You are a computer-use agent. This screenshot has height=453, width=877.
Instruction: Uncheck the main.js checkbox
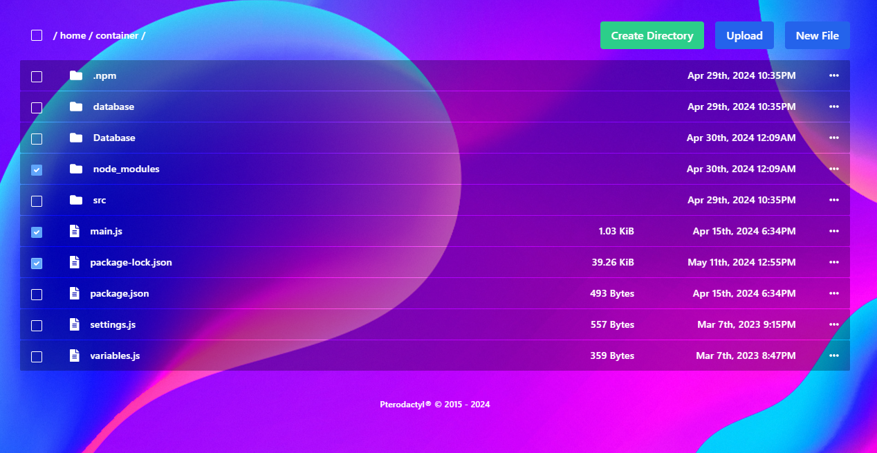[37, 232]
